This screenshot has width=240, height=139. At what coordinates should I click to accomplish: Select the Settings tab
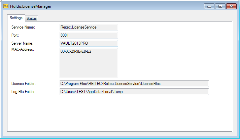coord(16,18)
